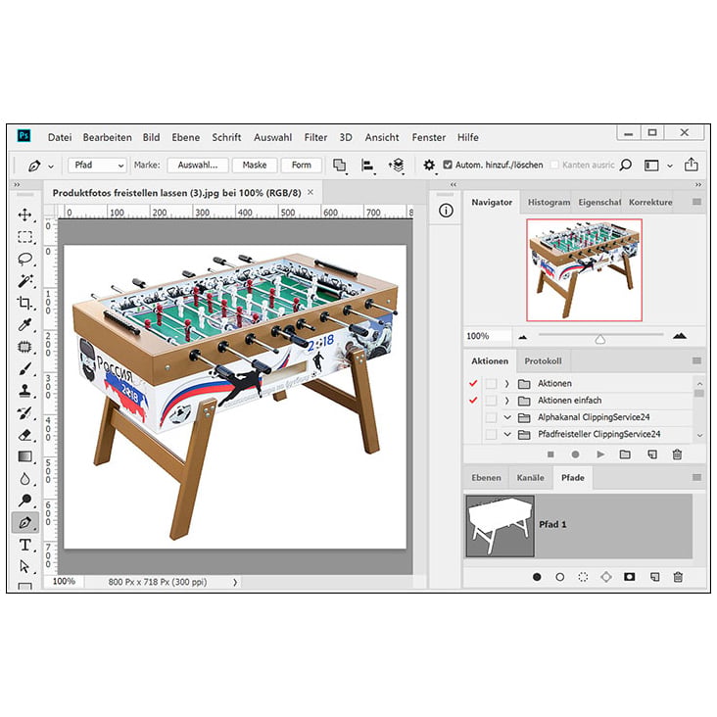Open Pfade panel menu

tap(696, 477)
